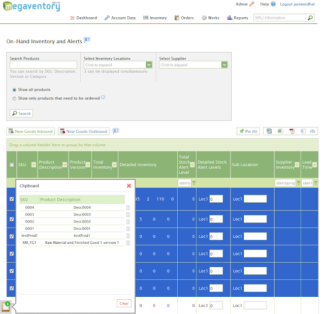325x314 pixels.
Task: Open Reports menu
Action: [x=237, y=18]
